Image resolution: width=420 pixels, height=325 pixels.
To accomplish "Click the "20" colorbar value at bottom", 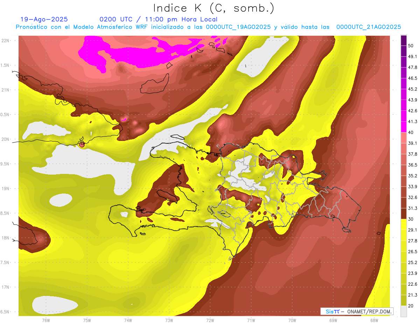I will (x=411, y=305).
